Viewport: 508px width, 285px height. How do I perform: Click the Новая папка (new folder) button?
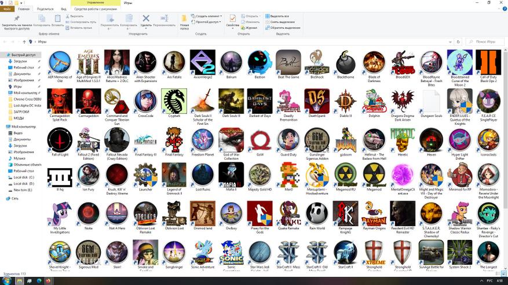184,22
